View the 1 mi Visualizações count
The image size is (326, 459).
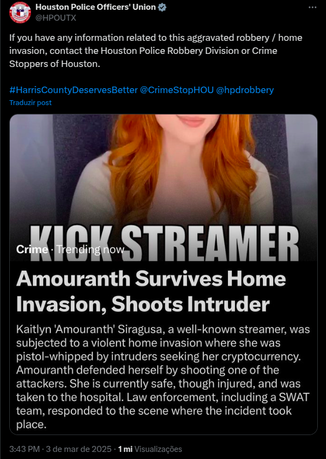click(150, 449)
